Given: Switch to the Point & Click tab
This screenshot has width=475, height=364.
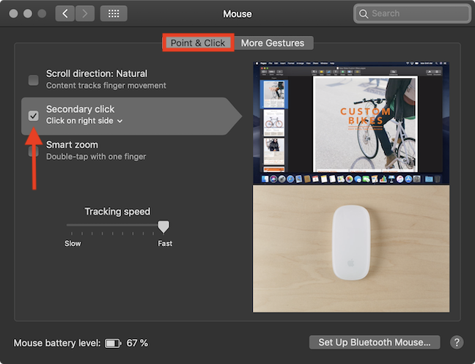Looking at the screenshot, I should tap(198, 43).
